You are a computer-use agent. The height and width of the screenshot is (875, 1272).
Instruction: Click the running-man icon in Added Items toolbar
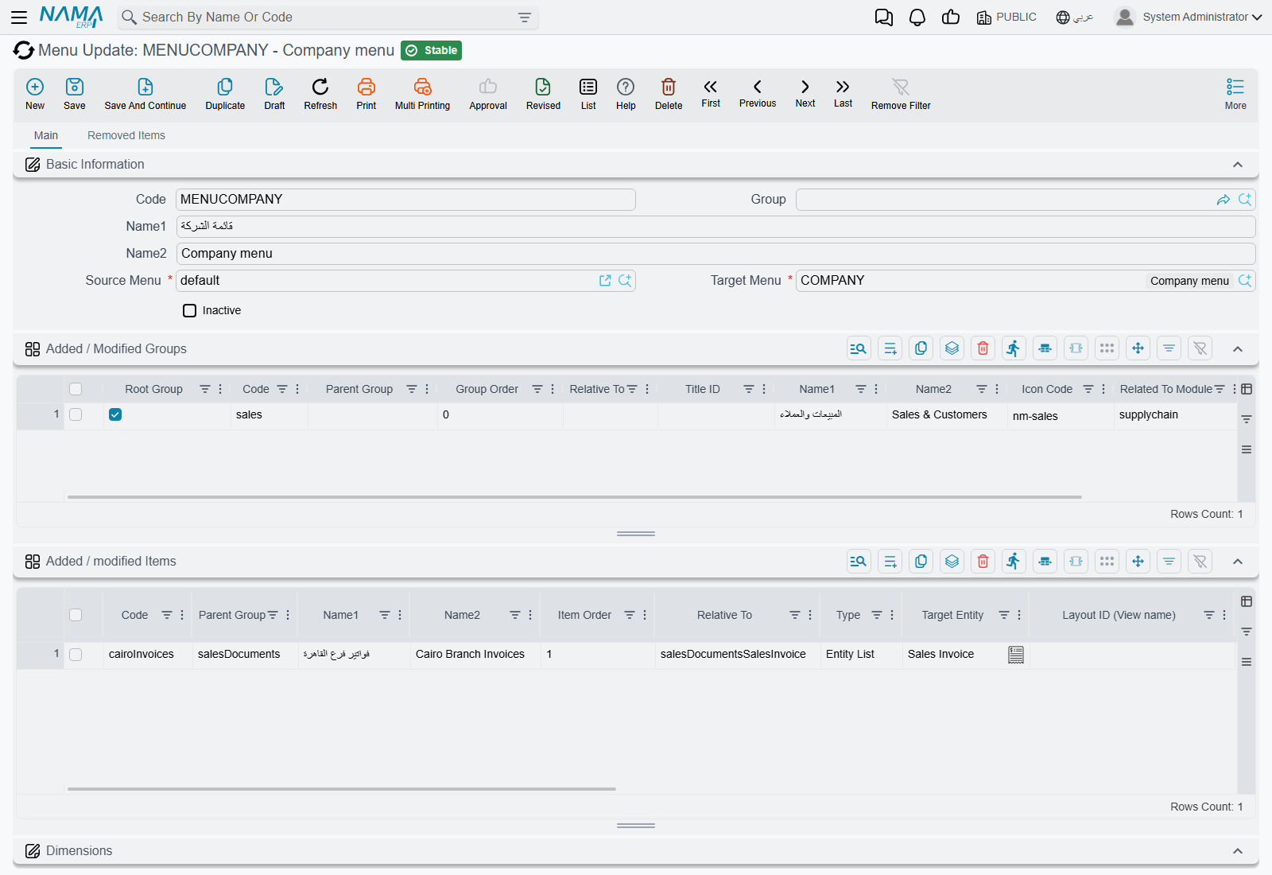[x=1014, y=562]
